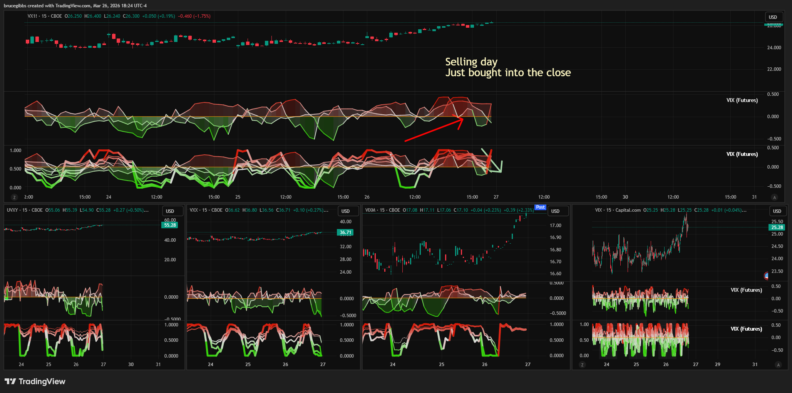Toggle the Z timezone button on the VX1! chart

[15, 197]
